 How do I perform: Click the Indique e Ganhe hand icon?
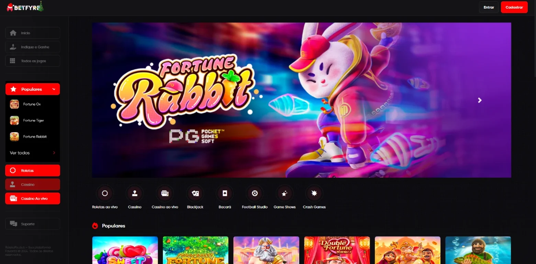[x=13, y=47]
